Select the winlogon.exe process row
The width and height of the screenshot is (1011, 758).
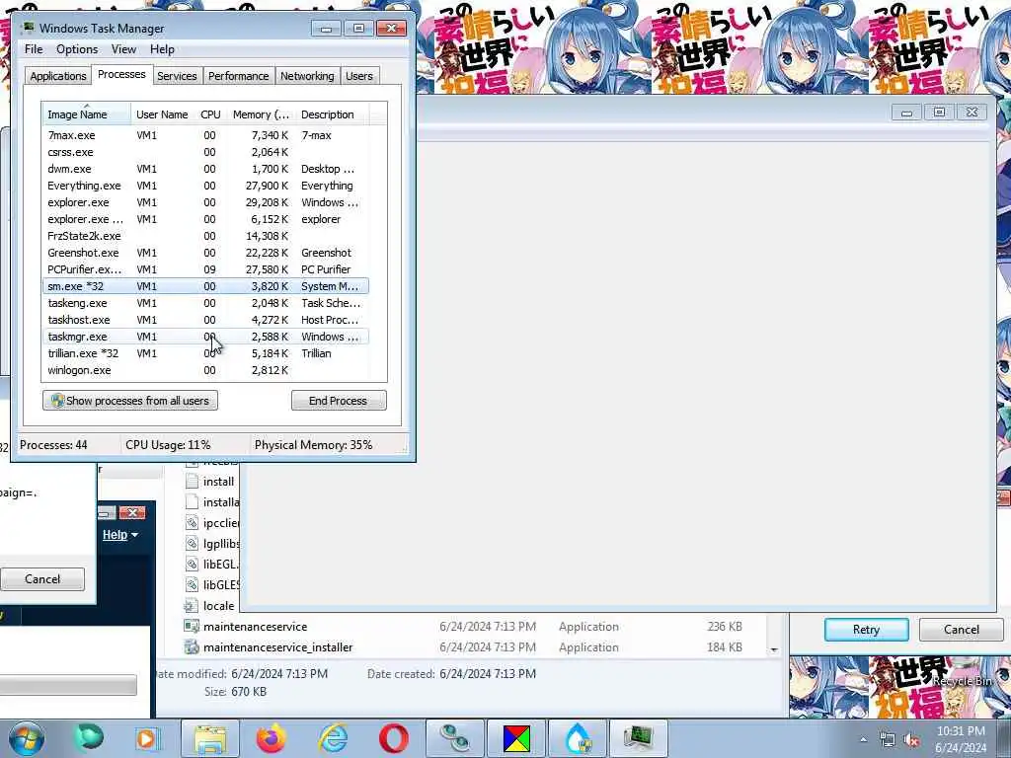tap(206, 370)
